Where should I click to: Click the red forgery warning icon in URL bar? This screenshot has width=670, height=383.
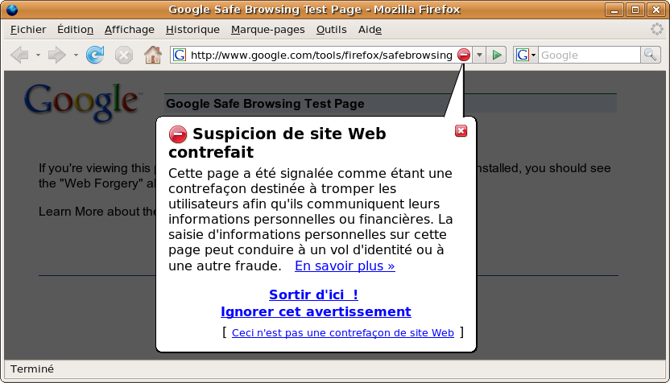click(x=464, y=55)
